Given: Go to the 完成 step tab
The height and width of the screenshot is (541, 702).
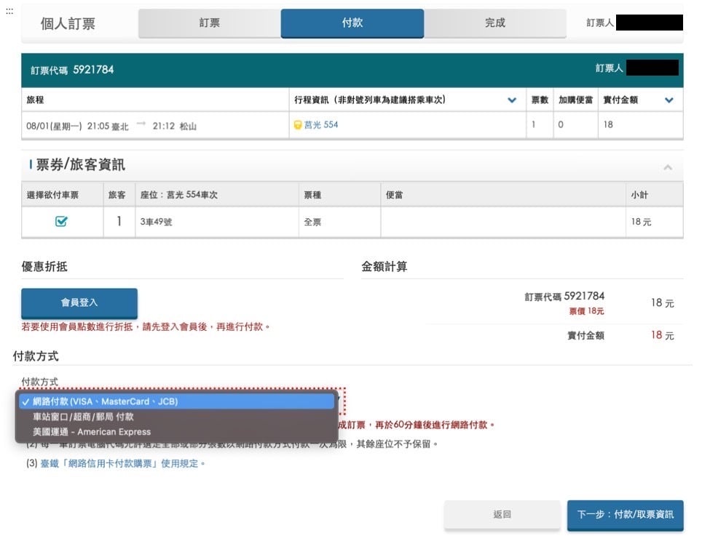Looking at the screenshot, I should point(494,23).
